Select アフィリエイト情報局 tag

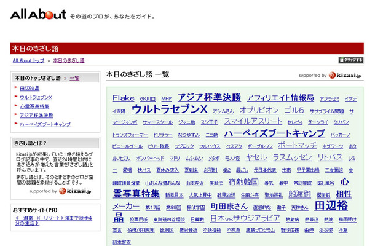[x=280, y=98]
